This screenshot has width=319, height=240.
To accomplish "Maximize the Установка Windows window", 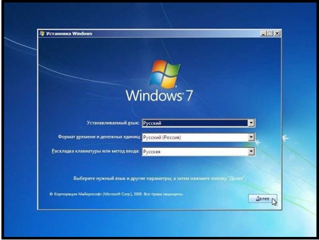I will pyautogui.click(x=270, y=34).
